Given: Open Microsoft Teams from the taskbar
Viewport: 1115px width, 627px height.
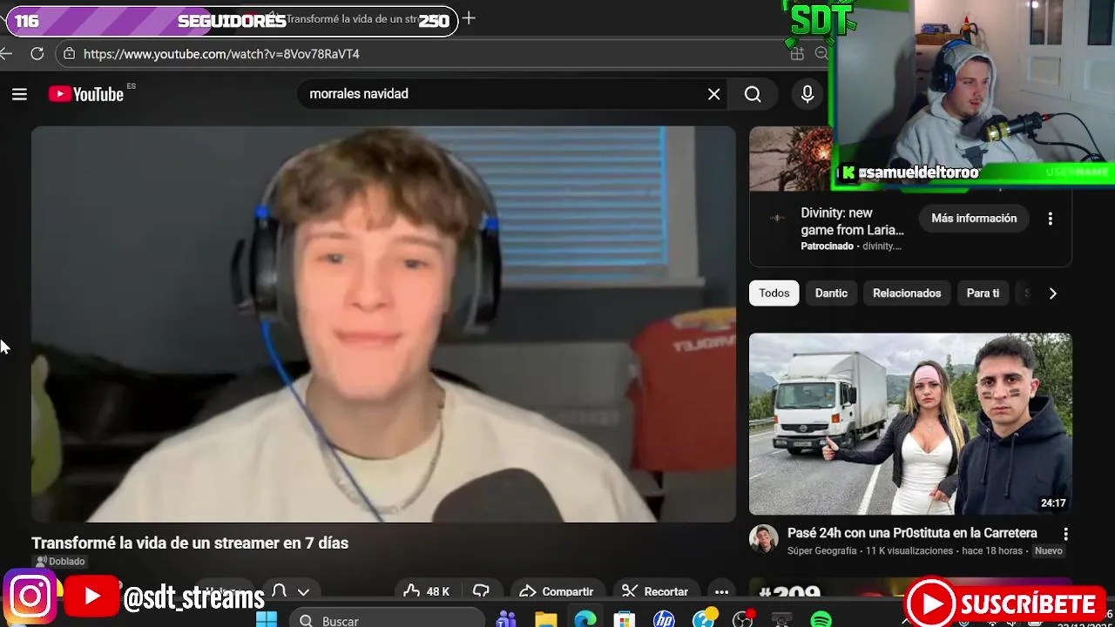Looking at the screenshot, I should pos(506,620).
